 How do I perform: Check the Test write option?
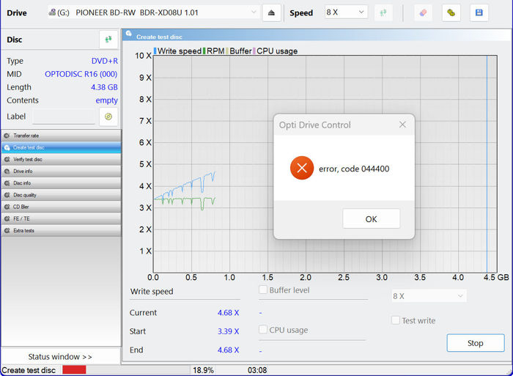tap(396, 320)
